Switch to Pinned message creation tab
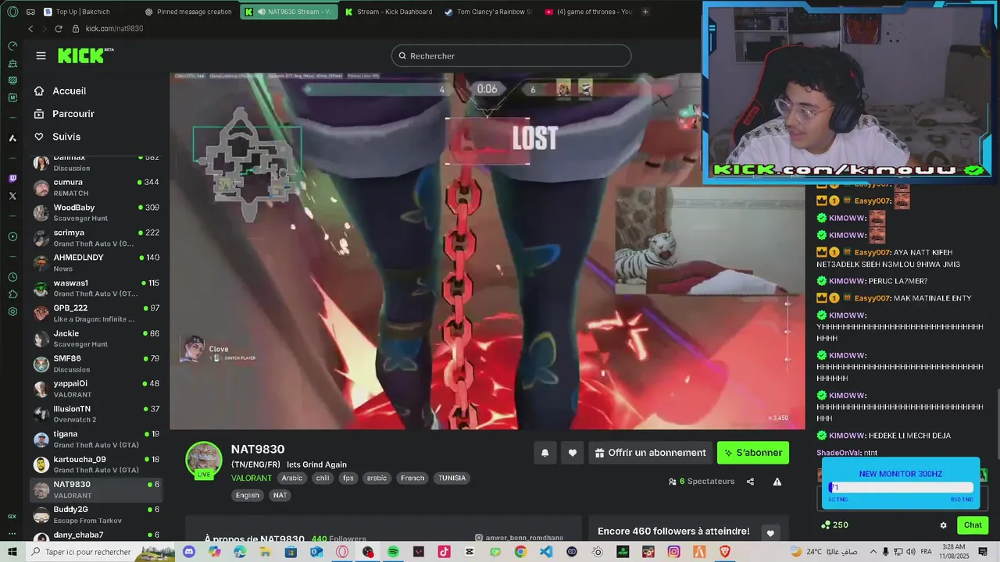Image resolution: width=1000 pixels, height=562 pixels. 188,12
